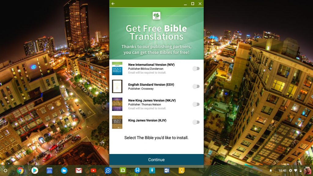Launch Microsoft Word from the shelf

[167, 170]
